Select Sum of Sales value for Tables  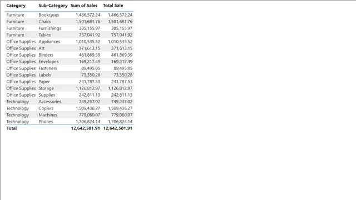[x=90, y=35]
